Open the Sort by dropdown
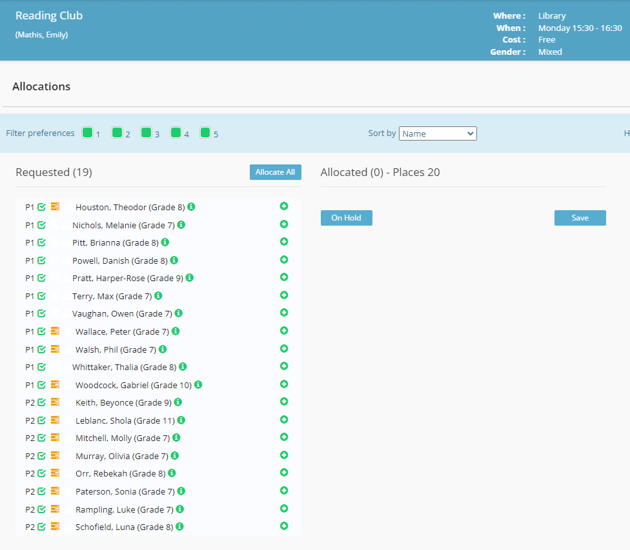The height and width of the screenshot is (550, 630). tap(438, 133)
